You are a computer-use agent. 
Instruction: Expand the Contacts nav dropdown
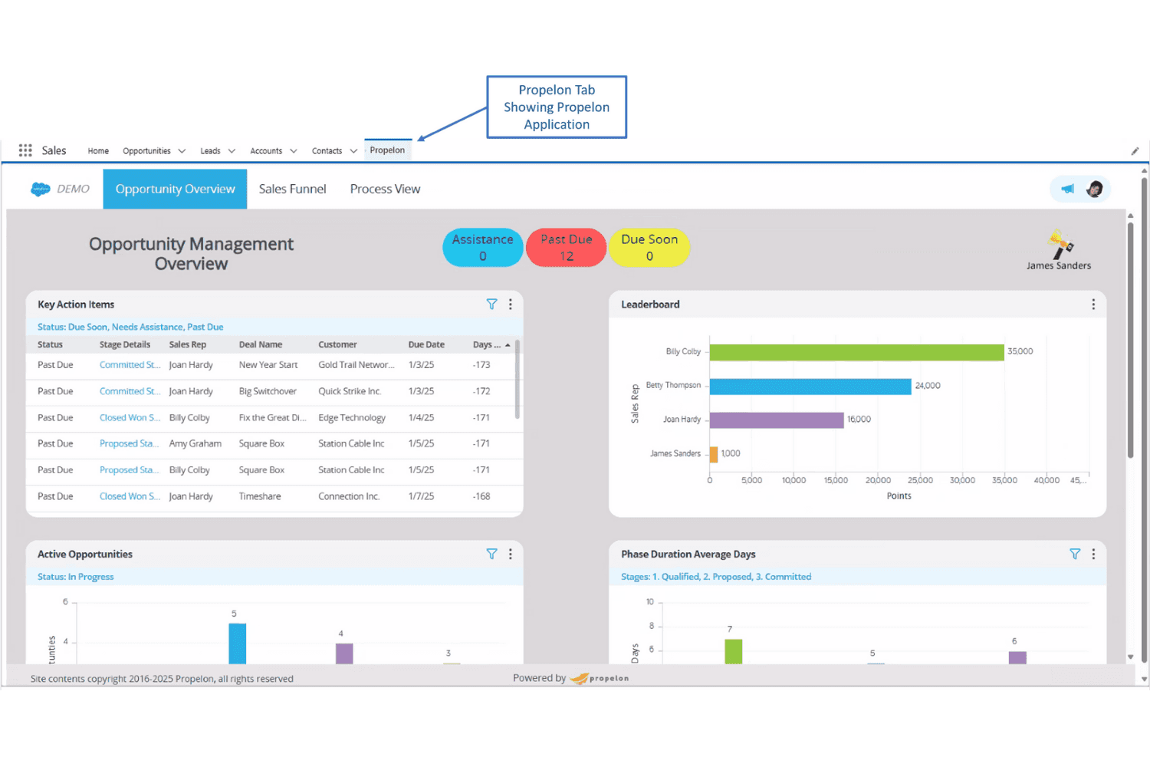click(x=353, y=151)
